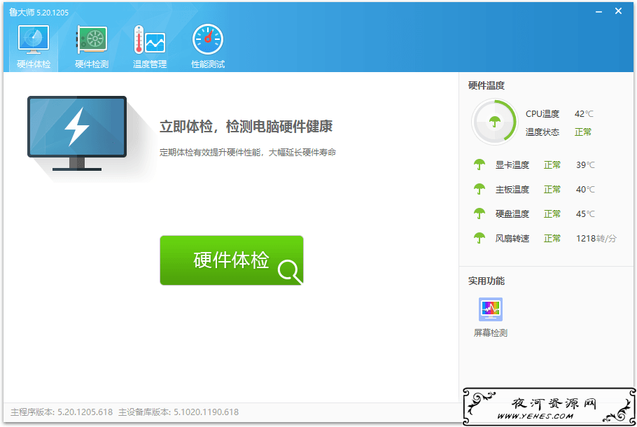Click 正常 status next to 温度状态
This screenshot has width=637, height=427.
click(583, 132)
